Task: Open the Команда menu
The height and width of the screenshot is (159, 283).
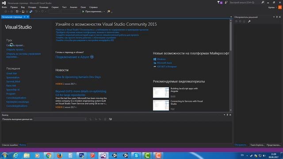Action: pyautogui.click(x=44, y=7)
